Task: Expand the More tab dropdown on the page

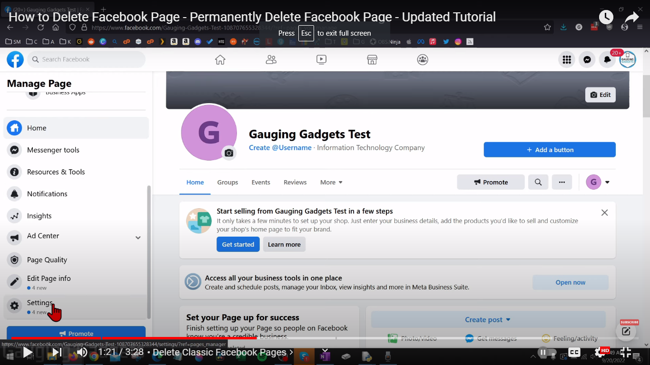Action: pos(331,182)
